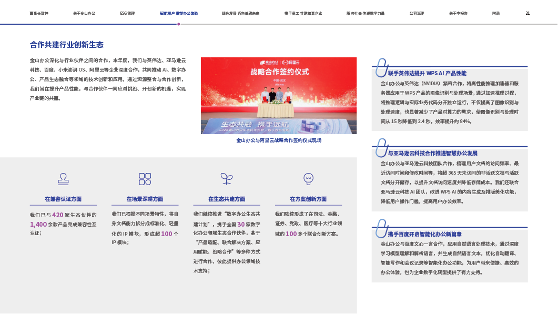Click the stamp icon above 在兼容认证方面
The image size is (558, 314).
[63, 179]
